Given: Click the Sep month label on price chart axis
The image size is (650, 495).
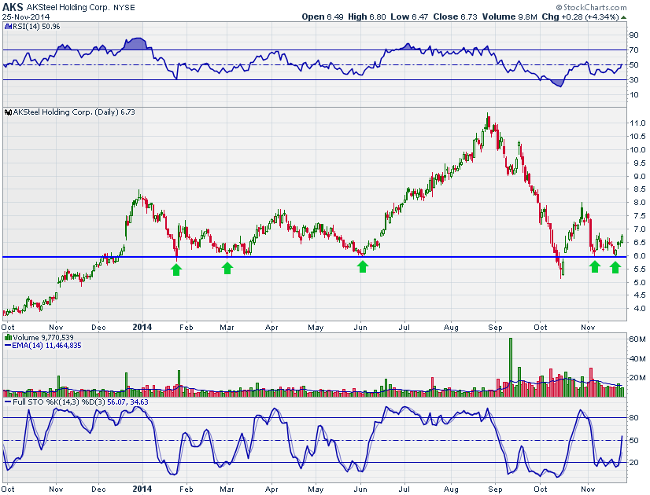Looking at the screenshot, I should click(x=496, y=325).
